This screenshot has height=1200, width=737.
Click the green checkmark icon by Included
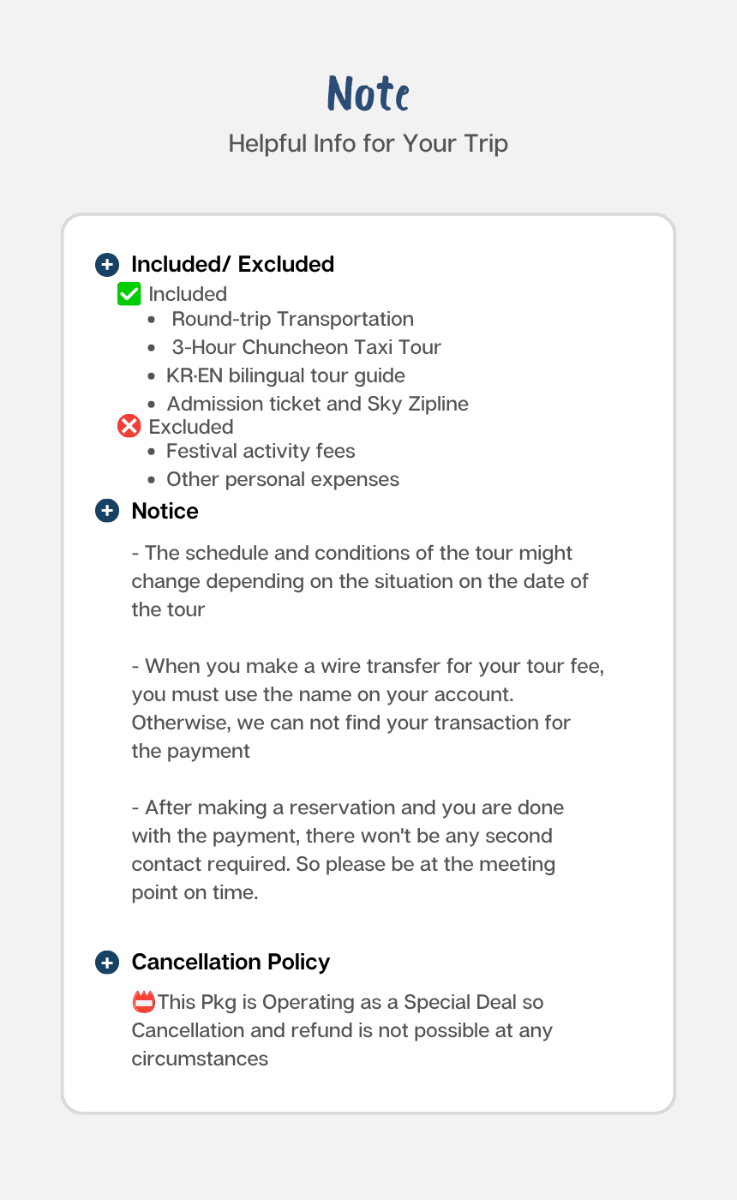click(129, 294)
